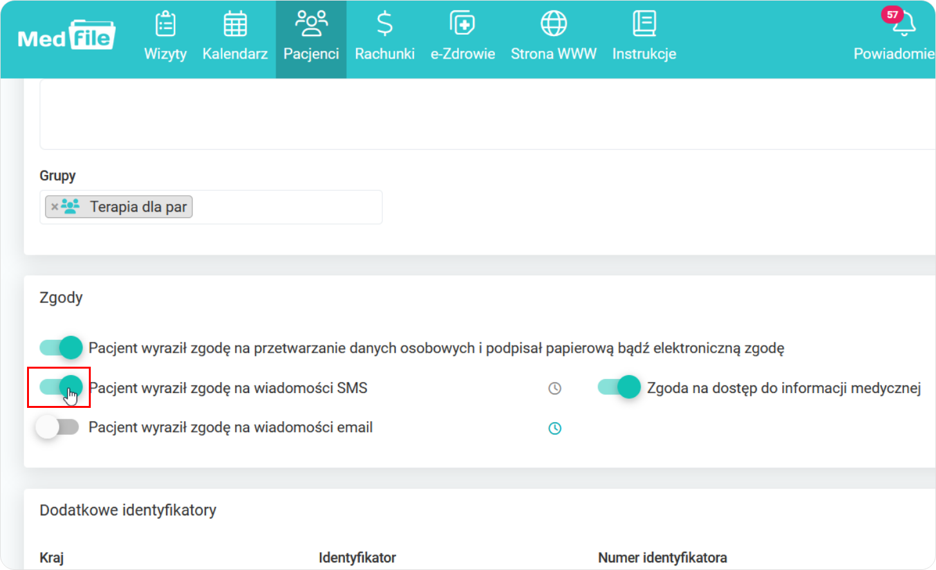
Task: Open Rachunki dollar icon
Action: [x=384, y=24]
